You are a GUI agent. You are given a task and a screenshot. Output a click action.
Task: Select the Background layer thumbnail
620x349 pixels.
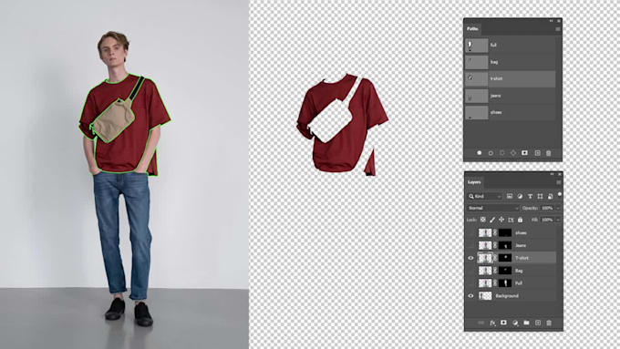485,295
